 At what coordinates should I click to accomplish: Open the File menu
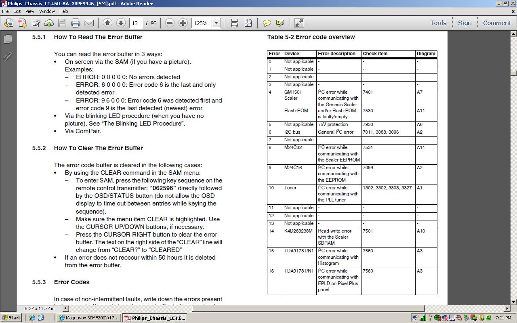[x=5, y=11]
